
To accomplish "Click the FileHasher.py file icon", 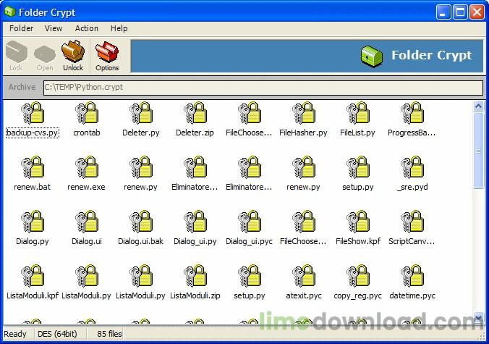I will click(303, 114).
